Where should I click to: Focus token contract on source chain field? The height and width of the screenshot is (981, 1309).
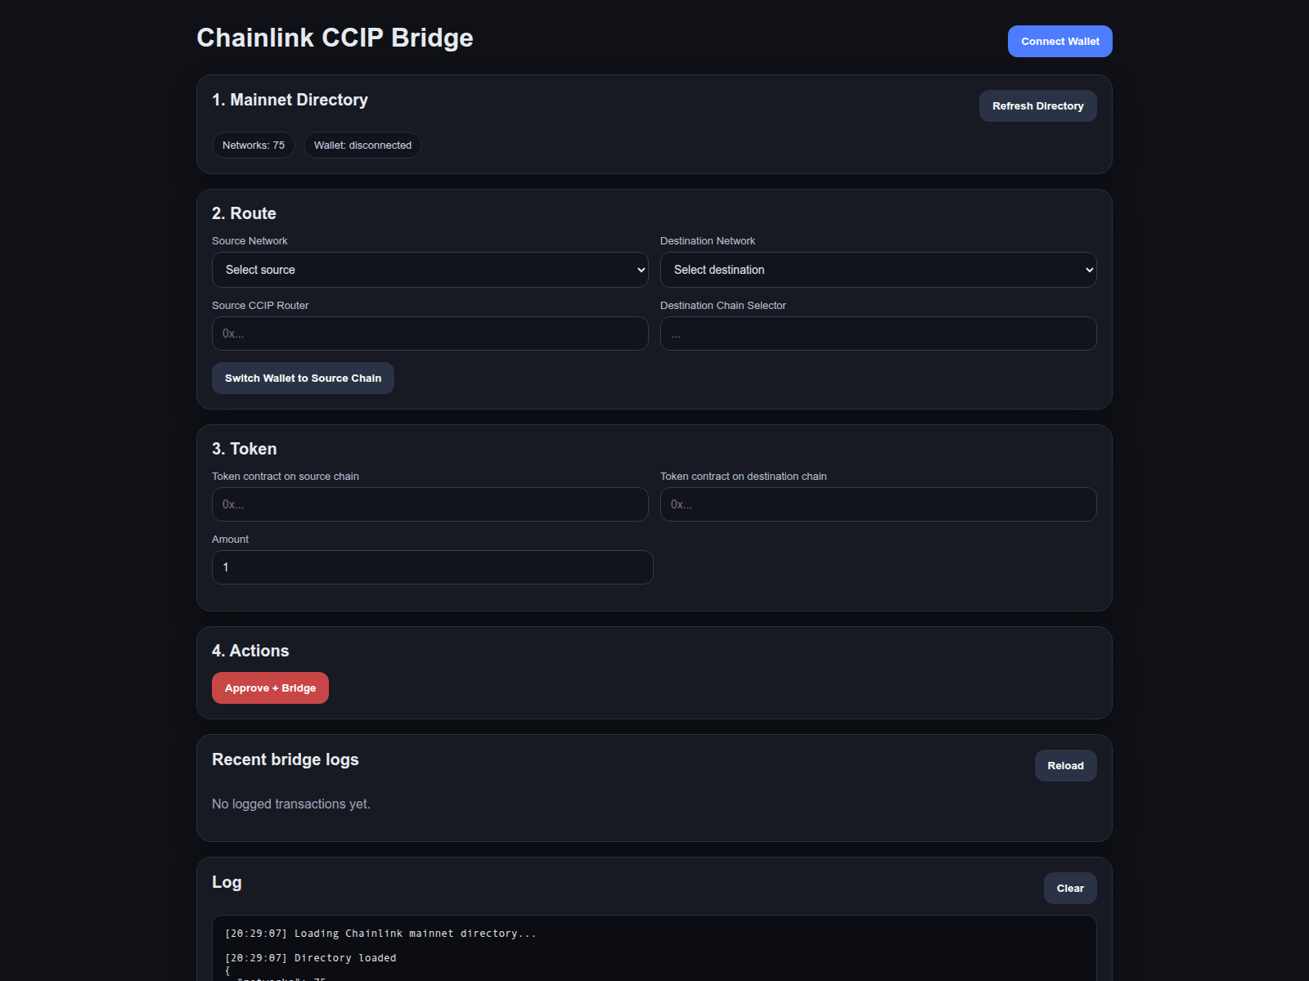[430, 504]
